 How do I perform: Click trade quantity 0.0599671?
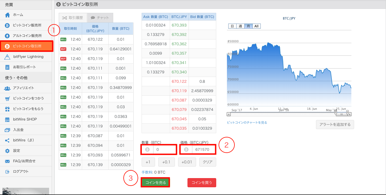[x=121, y=155]
